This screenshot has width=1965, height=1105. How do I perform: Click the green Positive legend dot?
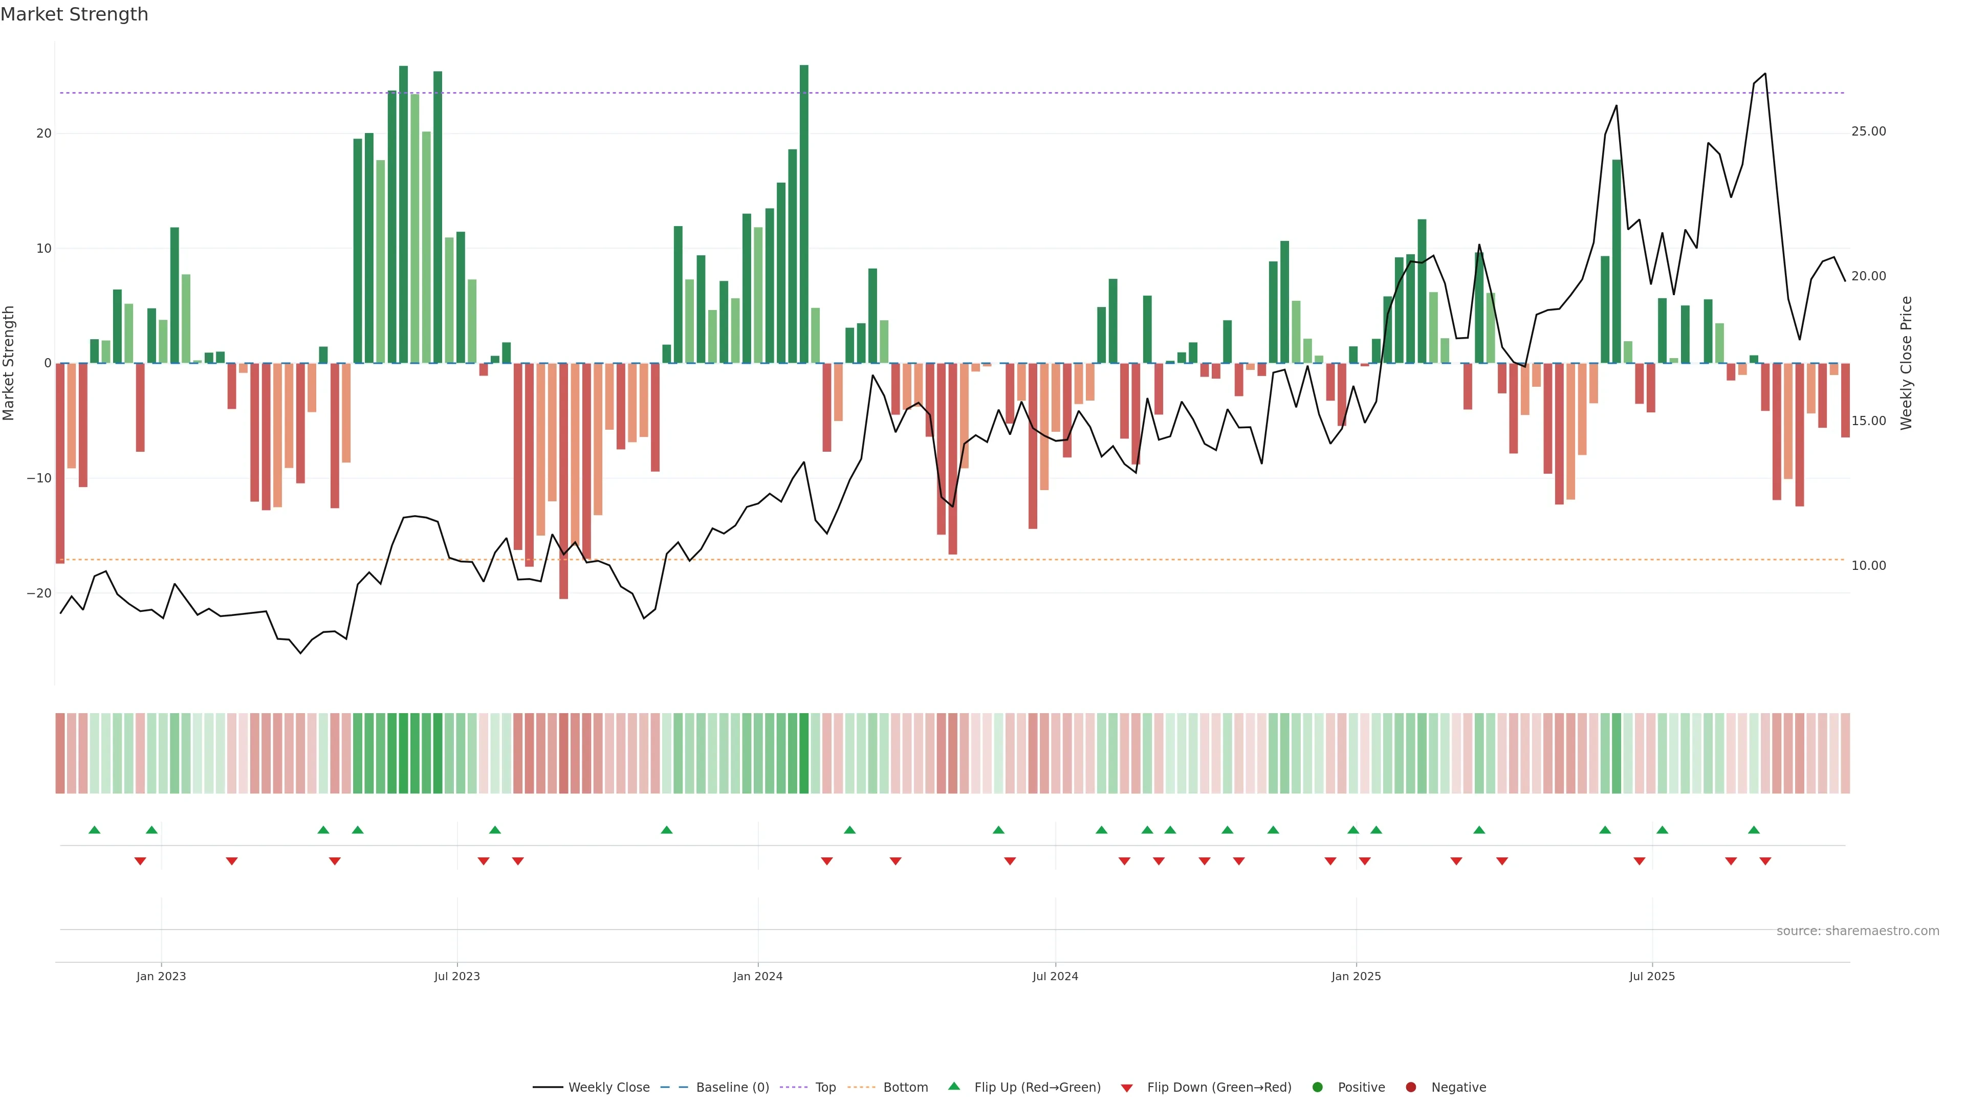point(1317,1088)
